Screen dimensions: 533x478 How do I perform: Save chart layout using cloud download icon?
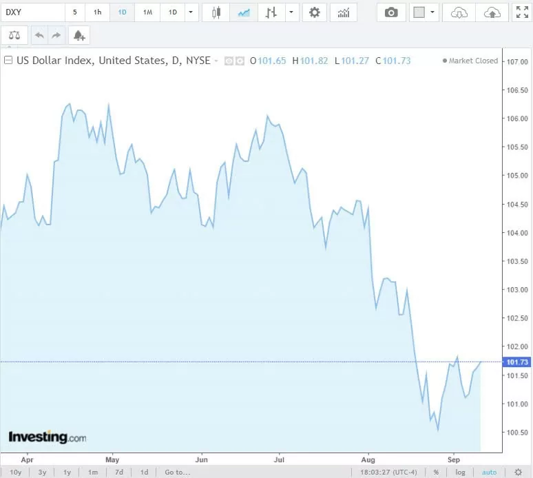(x=459, y=12)
